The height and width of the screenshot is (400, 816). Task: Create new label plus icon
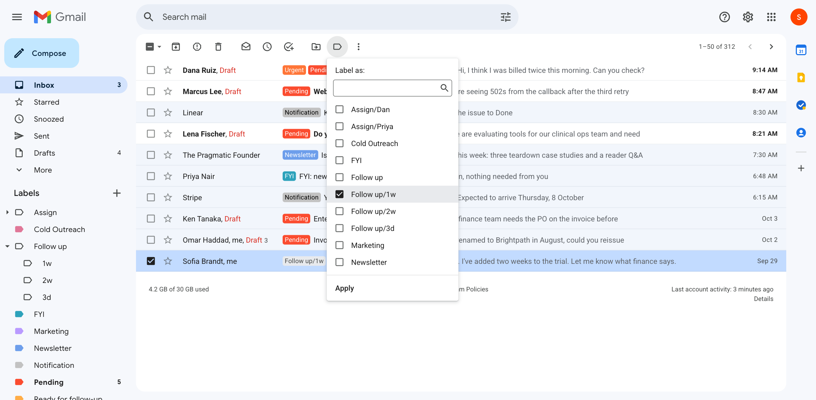point(117,193)
